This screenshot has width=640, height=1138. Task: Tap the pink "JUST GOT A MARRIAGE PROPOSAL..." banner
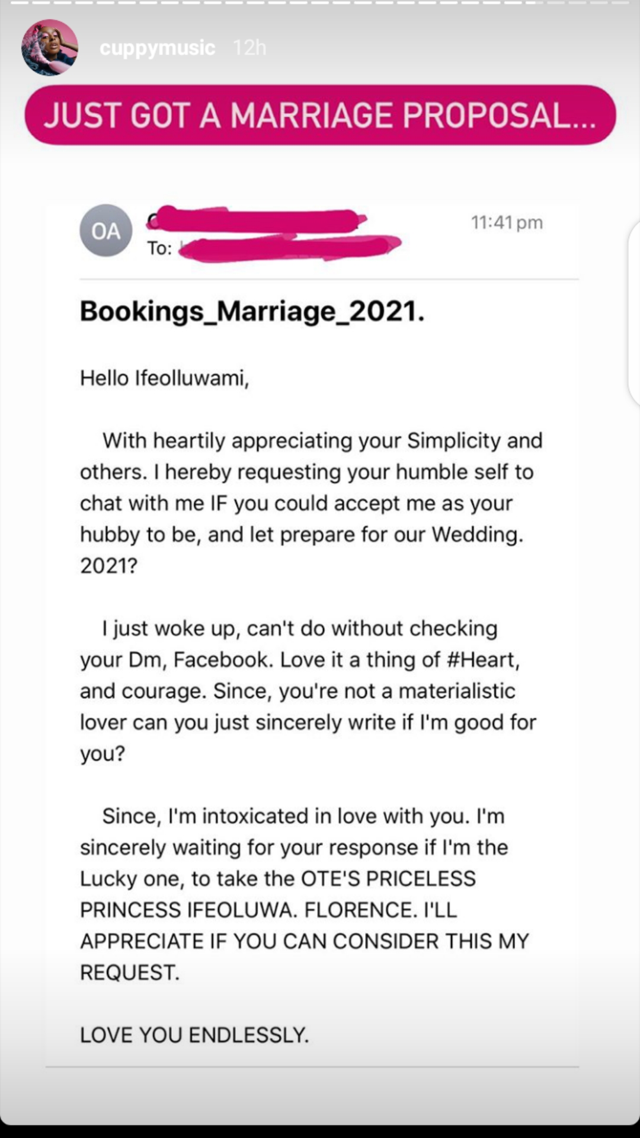coord(320,115)
